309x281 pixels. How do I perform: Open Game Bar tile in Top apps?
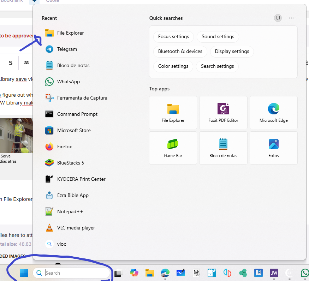click(173, 148)
